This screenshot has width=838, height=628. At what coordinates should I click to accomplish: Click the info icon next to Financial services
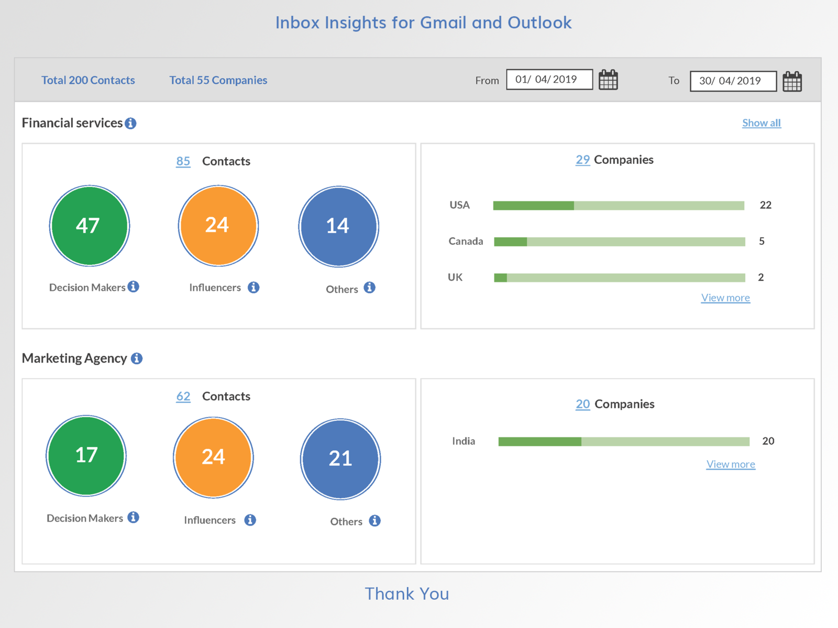(x=131, y=123)
